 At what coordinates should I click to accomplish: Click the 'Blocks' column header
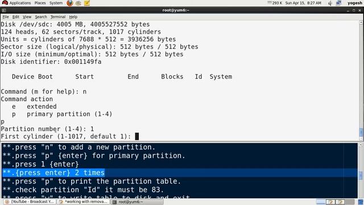(x=172, y=77)
